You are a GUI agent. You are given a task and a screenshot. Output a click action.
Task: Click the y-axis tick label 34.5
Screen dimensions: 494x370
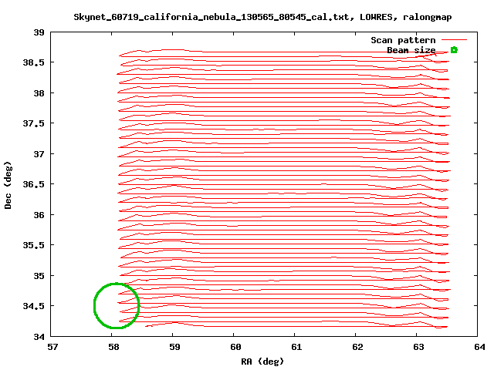(33, 306)
